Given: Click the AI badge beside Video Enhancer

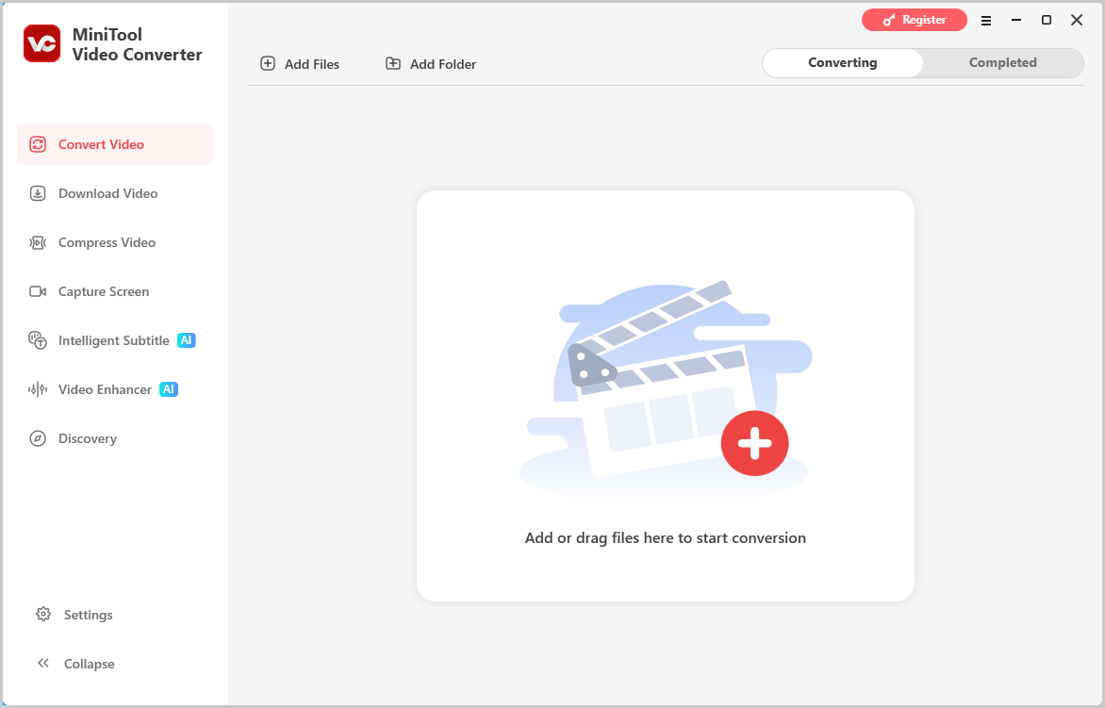Looking at the screenshot, I should [x=169, y=389].
